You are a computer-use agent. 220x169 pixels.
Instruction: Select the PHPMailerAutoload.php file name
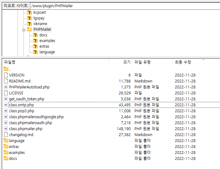pos(29,87)
